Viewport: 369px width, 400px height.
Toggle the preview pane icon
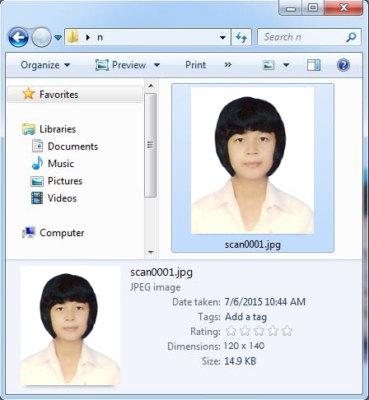pyautogui.click(x=314, y=65)
